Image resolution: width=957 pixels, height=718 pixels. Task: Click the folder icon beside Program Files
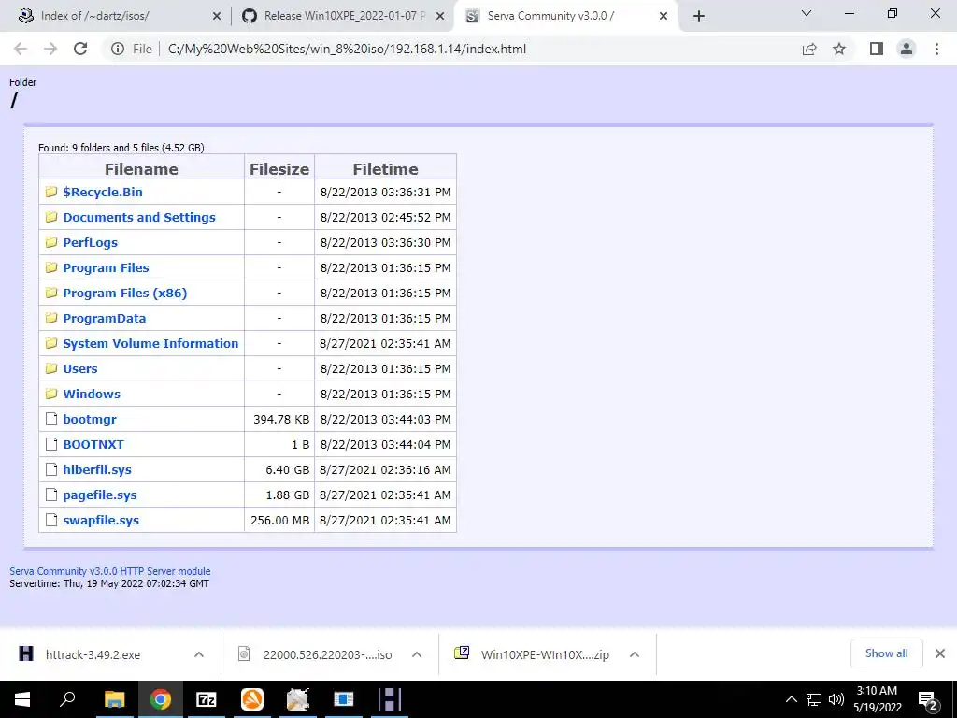(x=51, y=267)
